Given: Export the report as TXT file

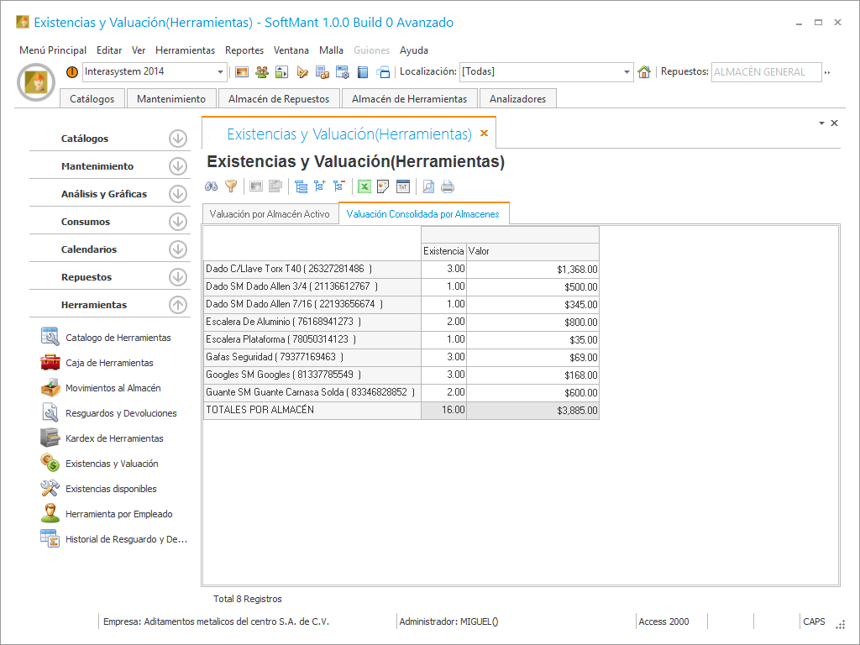Looking at the screenshot, I should click(x=403, y=186).
